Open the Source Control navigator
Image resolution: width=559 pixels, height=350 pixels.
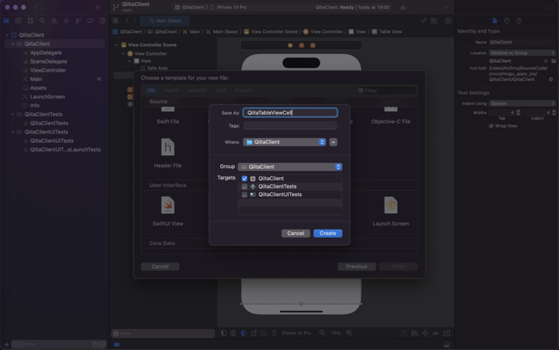pyautogui.click(x=18, y=21)
